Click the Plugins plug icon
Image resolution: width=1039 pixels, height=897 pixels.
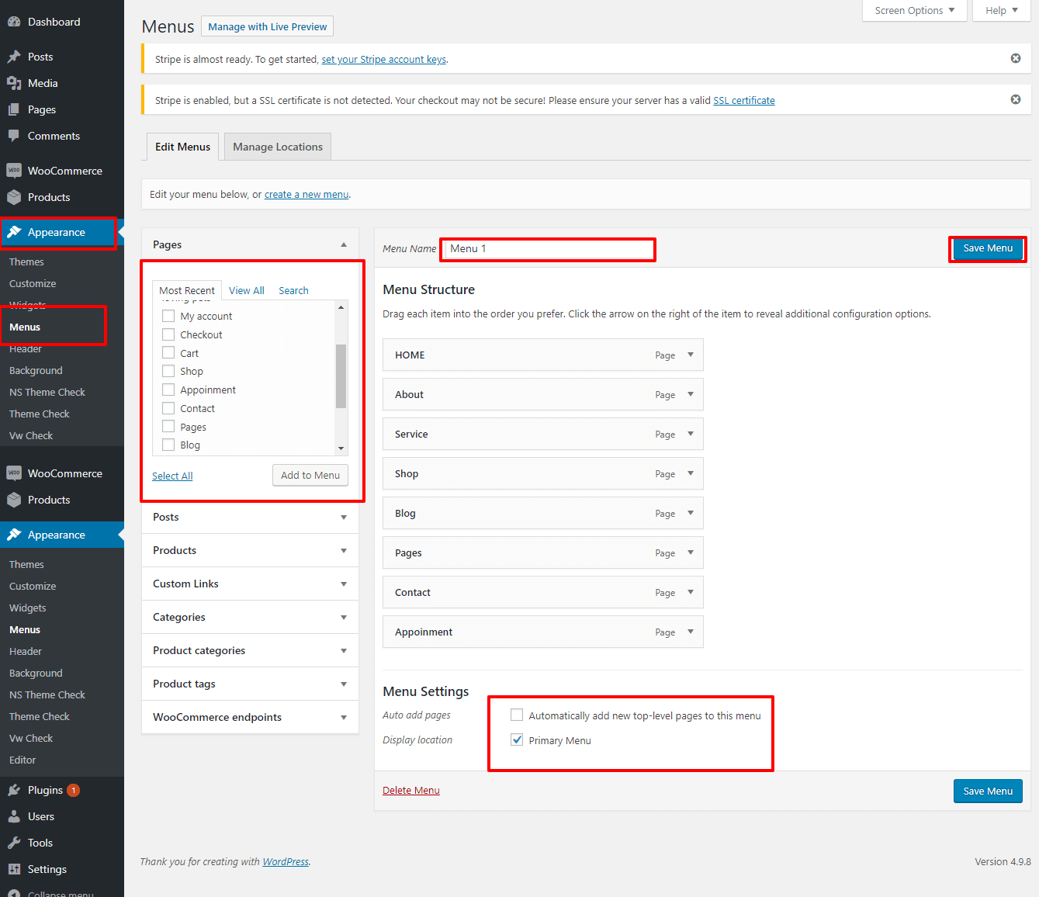(x=14, y=790)
